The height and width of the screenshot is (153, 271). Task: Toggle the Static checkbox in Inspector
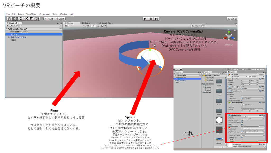tap(258, 74)
